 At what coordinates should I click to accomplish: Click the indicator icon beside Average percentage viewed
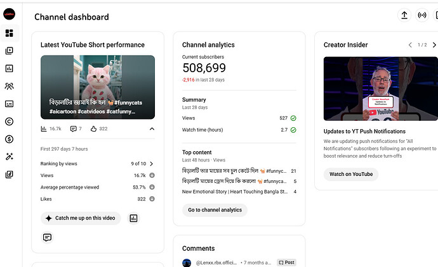point(152,187)
